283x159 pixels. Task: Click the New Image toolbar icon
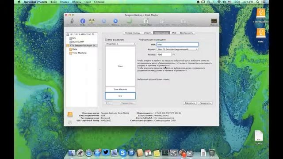click(x=146, y=22)
